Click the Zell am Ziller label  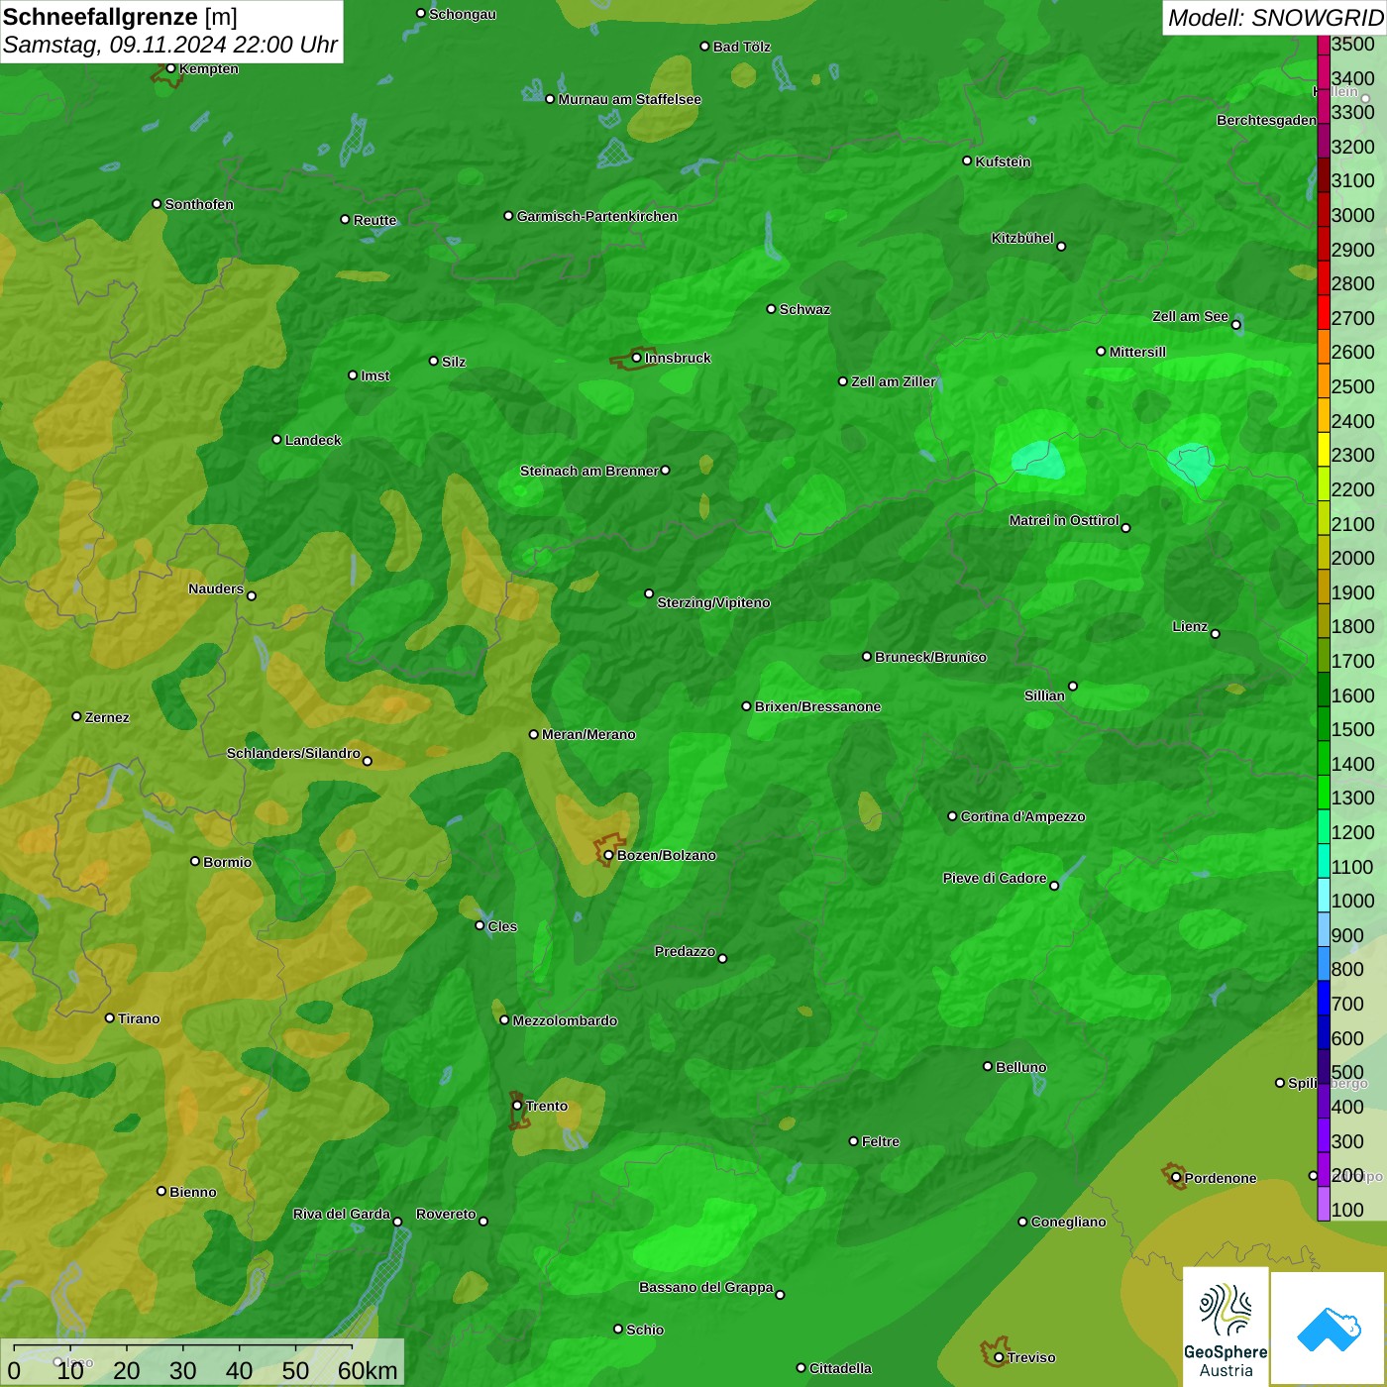click(x=894, y=381)
